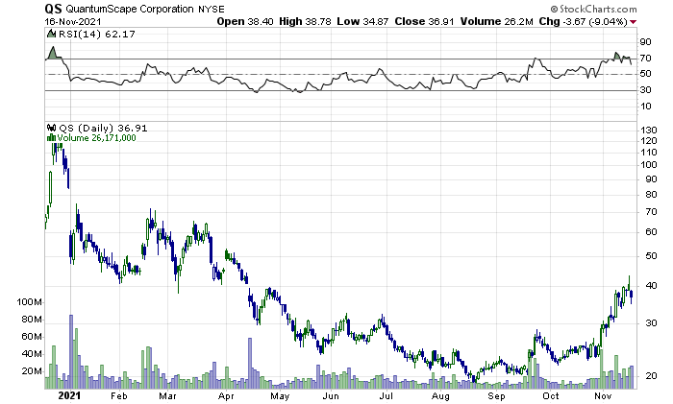
Task: Click the RSI 70 scale label
Action: 645,58
